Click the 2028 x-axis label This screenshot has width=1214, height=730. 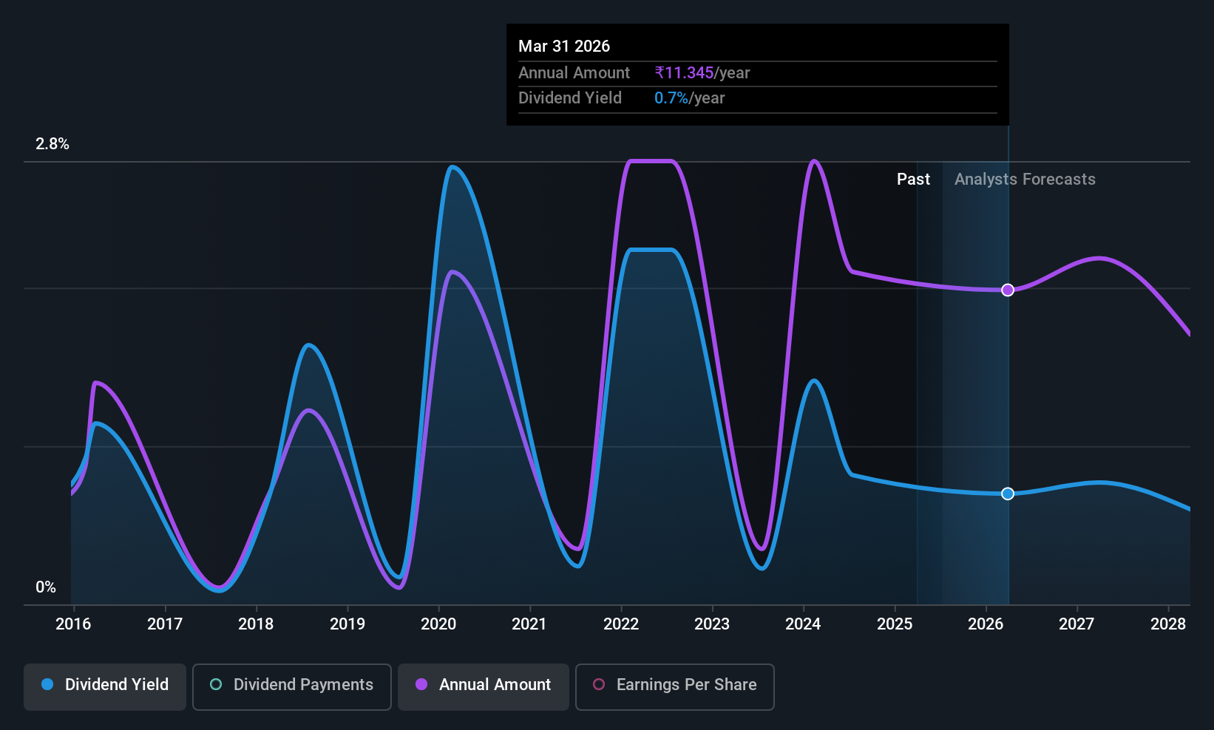tap(1168, 624)
